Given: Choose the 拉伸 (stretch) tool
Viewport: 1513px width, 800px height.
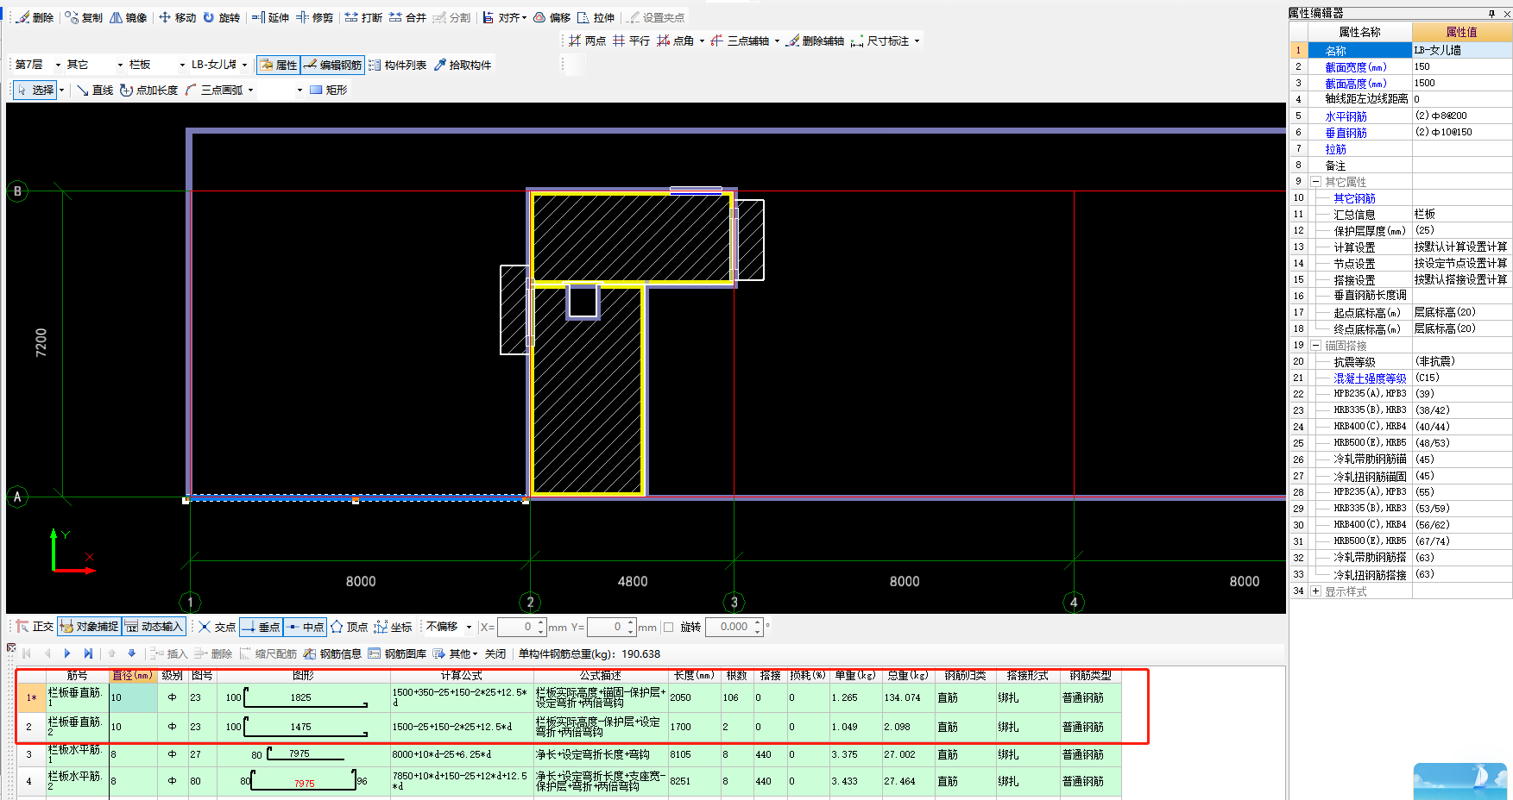Looking at the screenshot, I should click(596, 17).
